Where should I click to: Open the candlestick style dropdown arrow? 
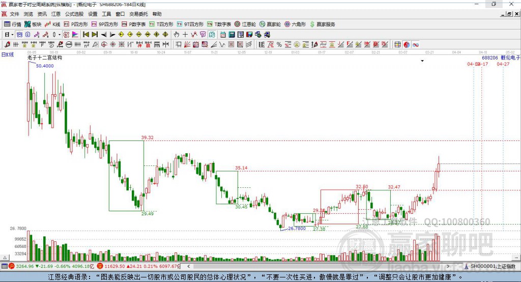click(x=60, y=35)
